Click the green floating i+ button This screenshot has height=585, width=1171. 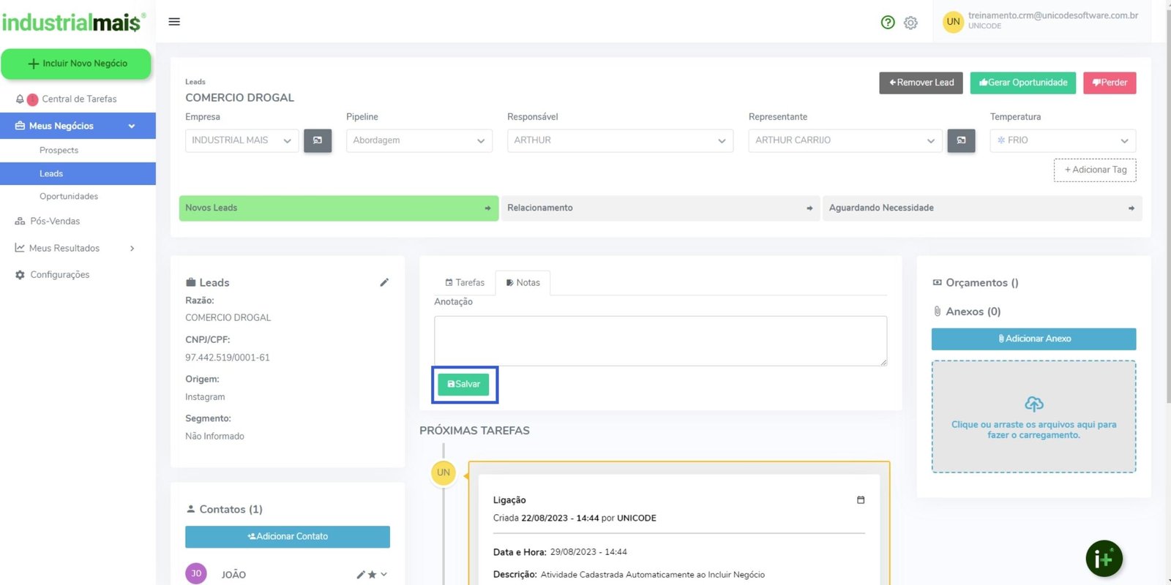[x=1104, y=559]
